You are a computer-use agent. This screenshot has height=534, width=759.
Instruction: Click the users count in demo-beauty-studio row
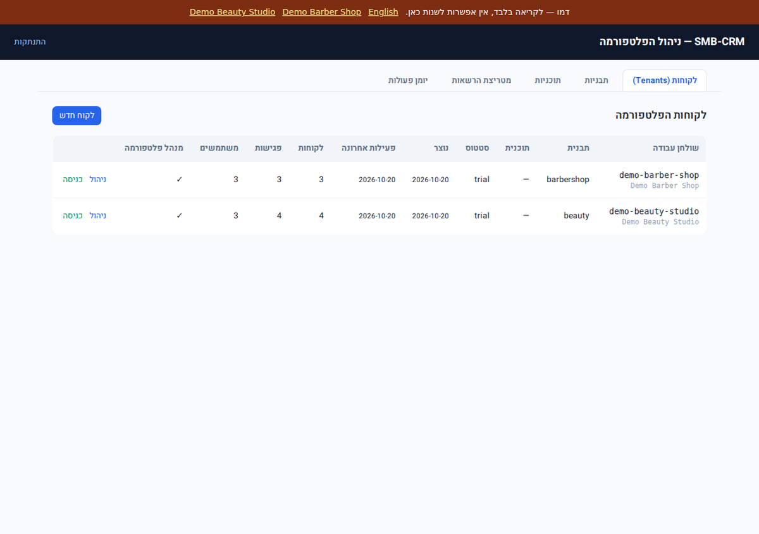236,216
